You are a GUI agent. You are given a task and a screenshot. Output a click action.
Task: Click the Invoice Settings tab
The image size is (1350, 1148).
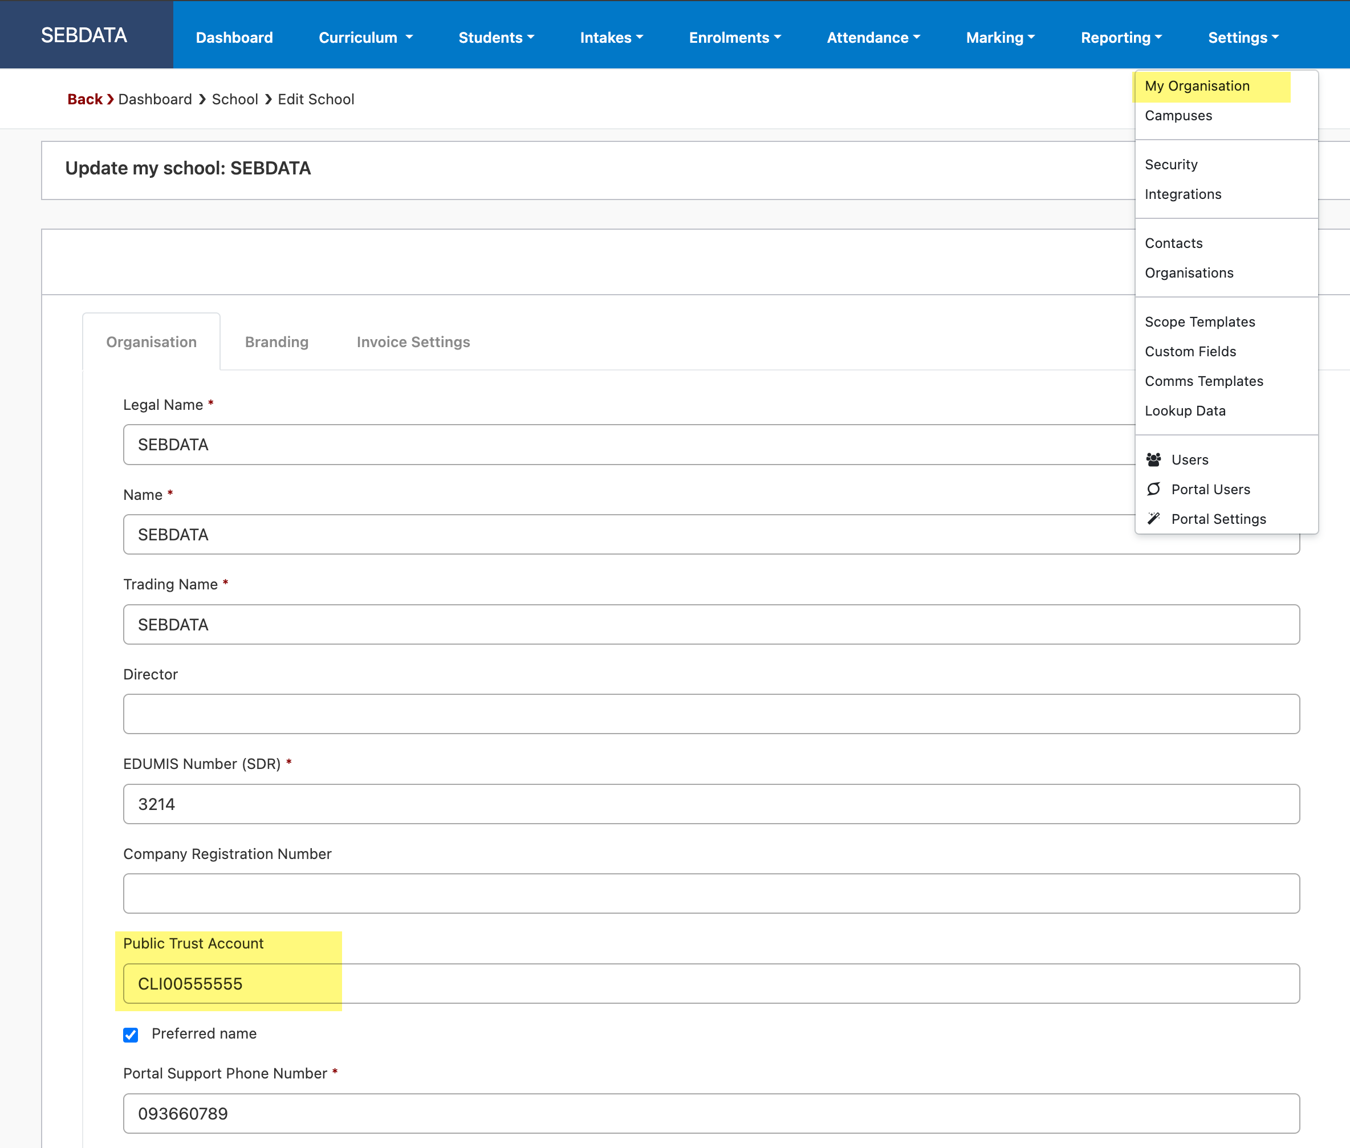412,341
